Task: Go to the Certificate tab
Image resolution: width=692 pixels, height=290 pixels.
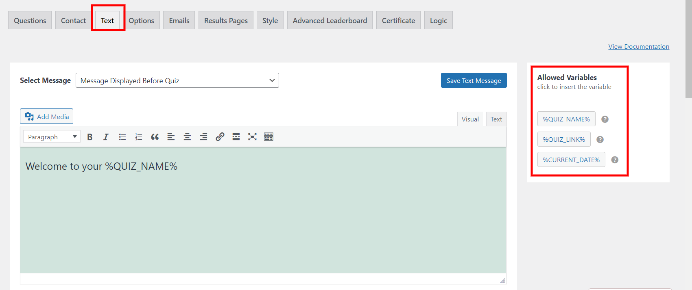Action: [x=399, y=20]
